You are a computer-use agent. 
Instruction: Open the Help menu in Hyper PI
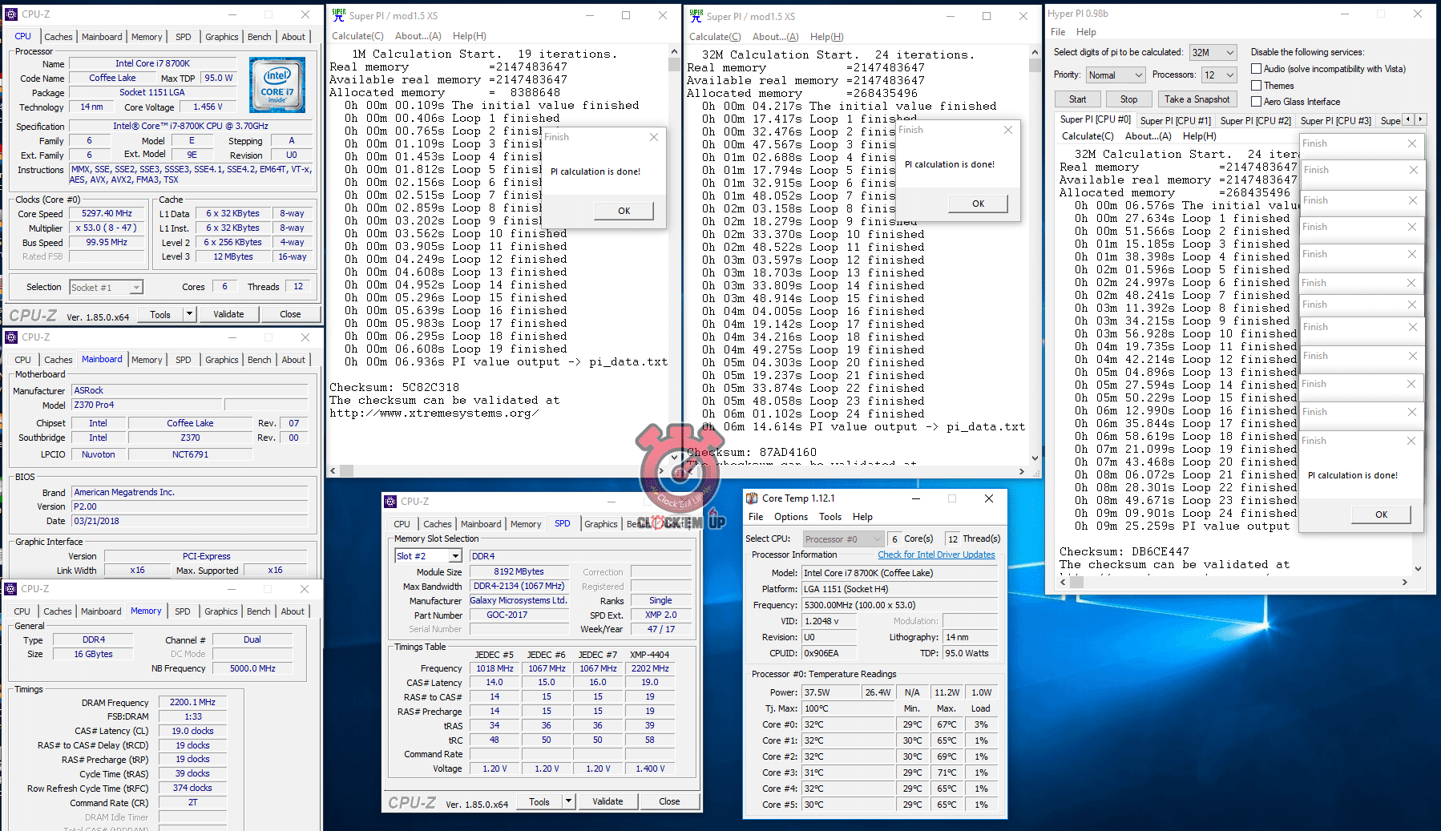coord(1086,32)
